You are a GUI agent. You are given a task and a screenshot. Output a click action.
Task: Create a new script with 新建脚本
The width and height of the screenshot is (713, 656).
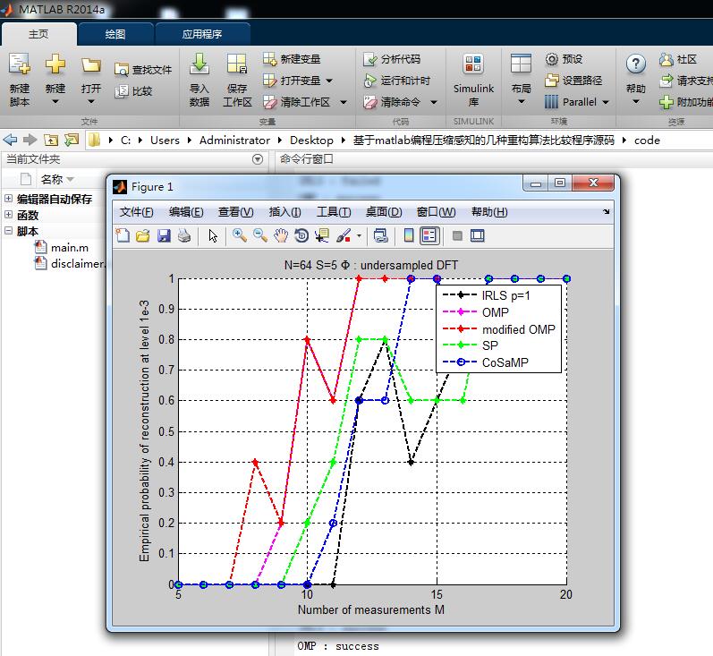click(20, 79)
